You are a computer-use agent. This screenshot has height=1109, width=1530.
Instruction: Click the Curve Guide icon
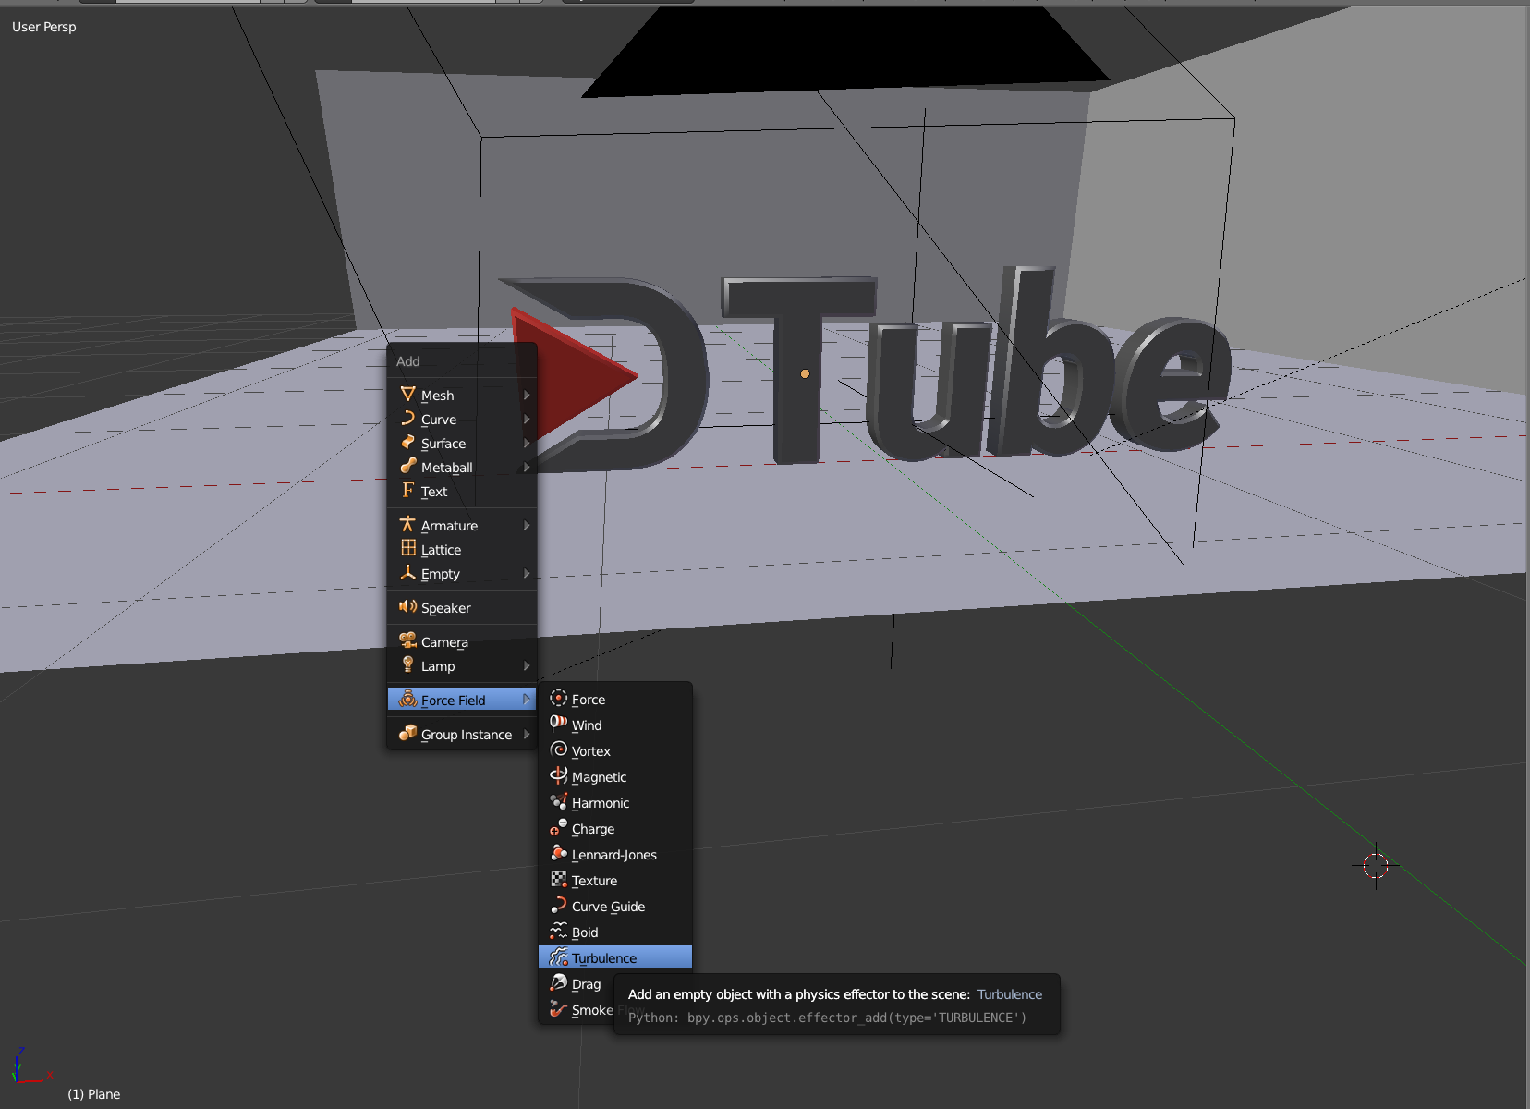tap(558, 906)
